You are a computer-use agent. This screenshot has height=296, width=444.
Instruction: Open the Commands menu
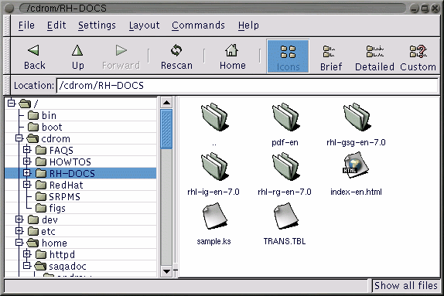click(198, 26)
